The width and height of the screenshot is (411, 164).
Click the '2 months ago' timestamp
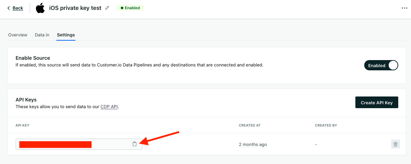[x=253, y=145]
